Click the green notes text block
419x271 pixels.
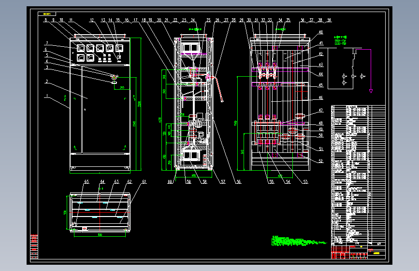point(299,241)
